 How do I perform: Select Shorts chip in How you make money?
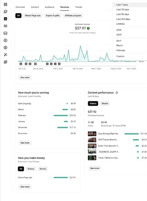pos(43,169)
